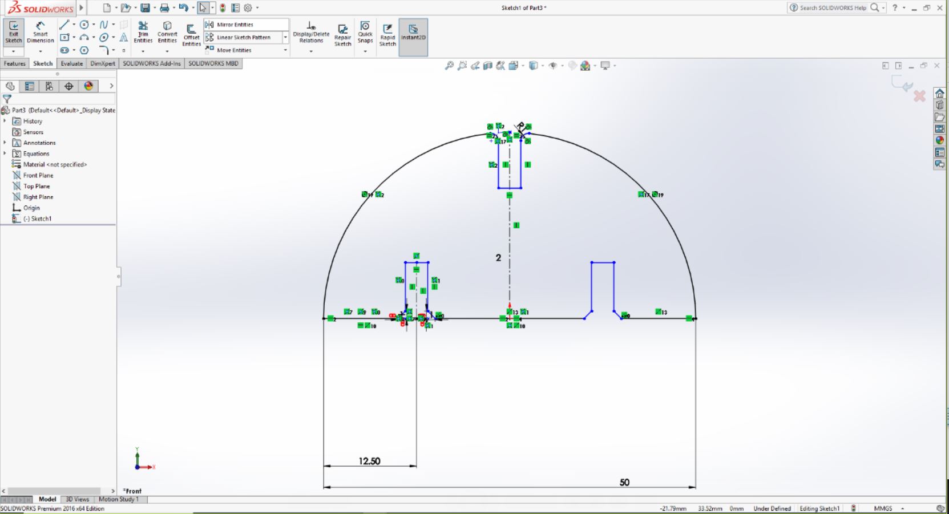Switch to the Motion Study 1 tab
Viewport: 949px width, 514px height.
tap(118, 499)
